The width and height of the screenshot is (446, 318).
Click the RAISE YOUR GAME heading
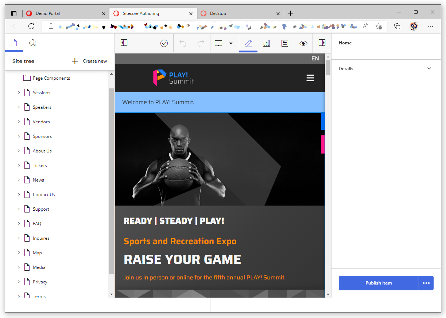pyautogui.click(x=182, y=259)
